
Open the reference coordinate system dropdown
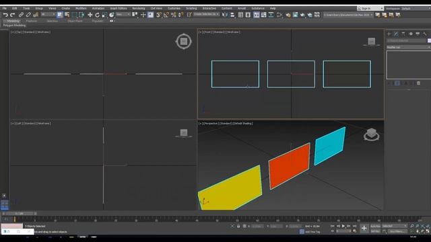click(x=123, y=14)
